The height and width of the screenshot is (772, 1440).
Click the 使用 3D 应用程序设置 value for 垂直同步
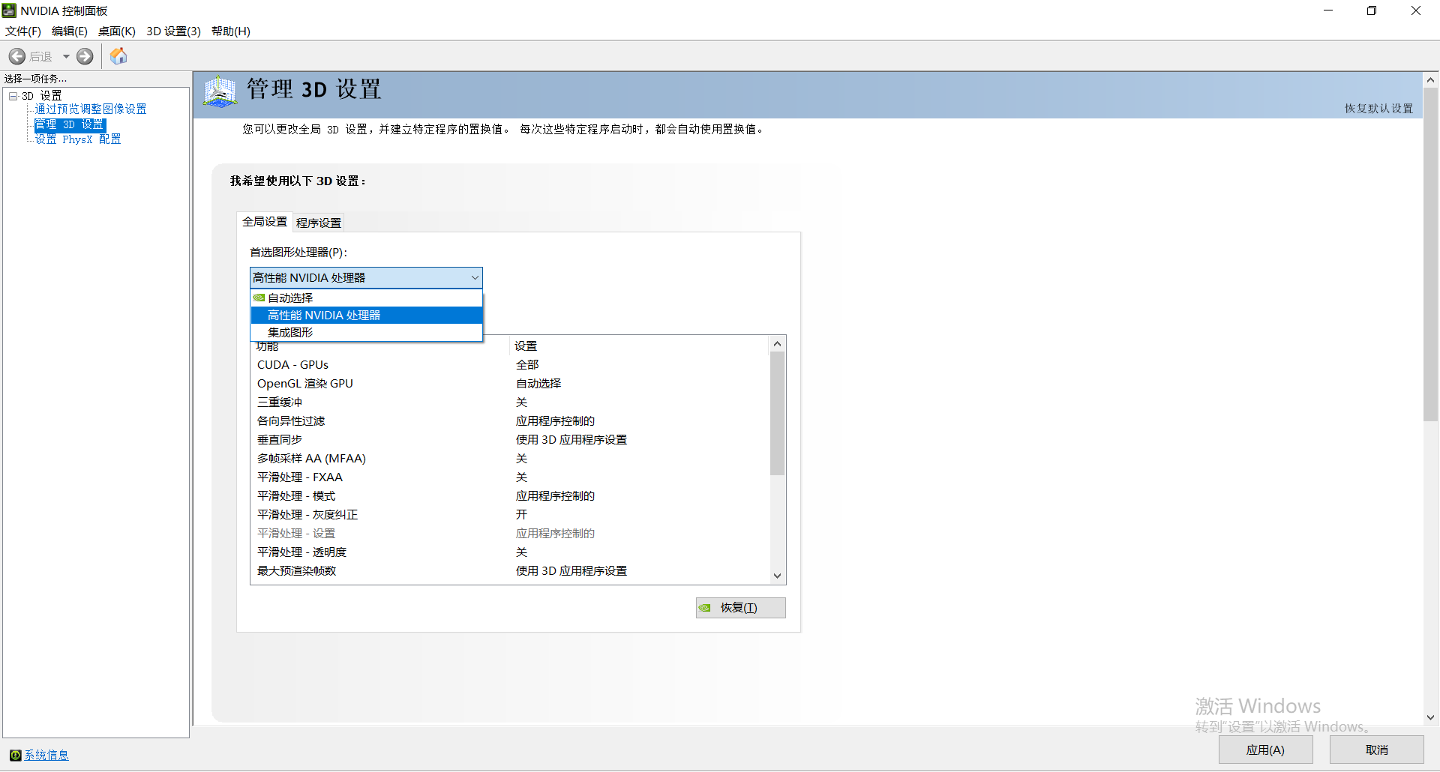(571, 440)
